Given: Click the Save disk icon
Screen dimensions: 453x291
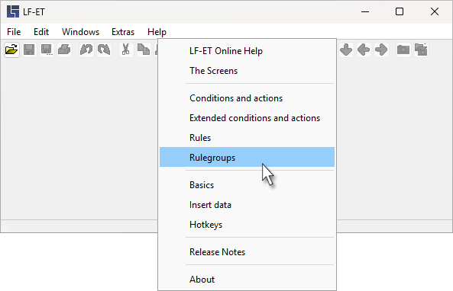Looking at the screenshot, I should tap(29, 50).
